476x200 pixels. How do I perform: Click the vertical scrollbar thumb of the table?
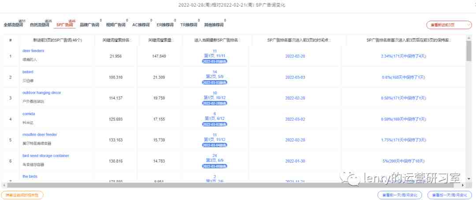coord(469,51)
